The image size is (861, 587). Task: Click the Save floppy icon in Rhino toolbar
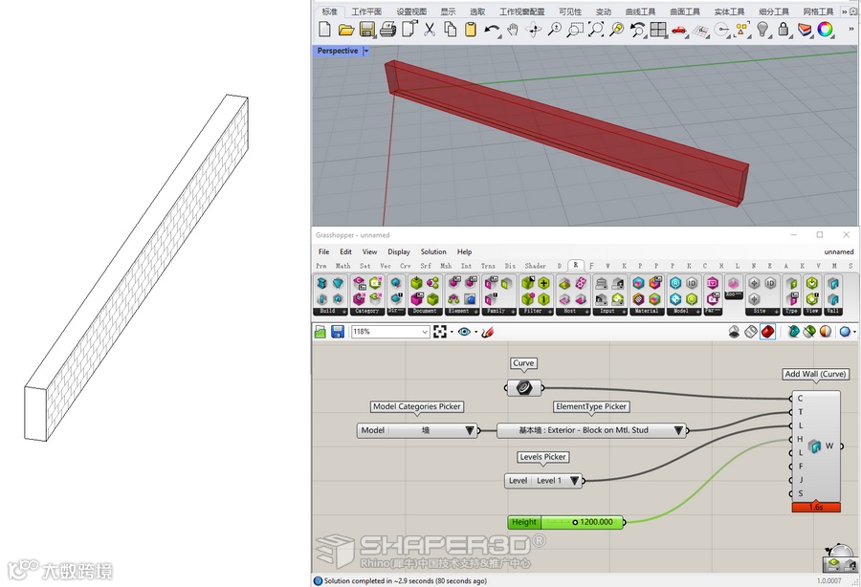pyautogui.click(x=366, y=29)
